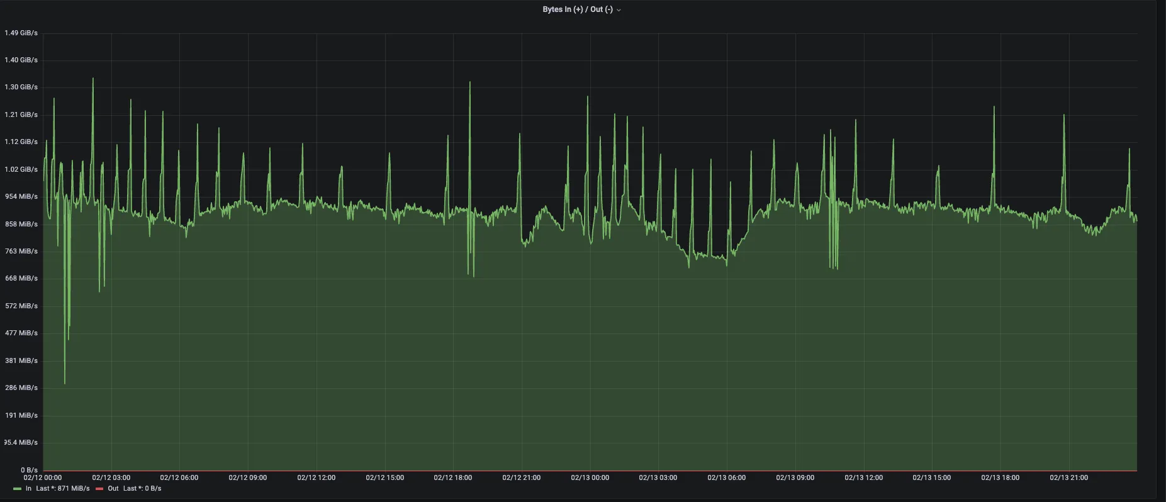Viewport: 1166px width, 502px height.
Task: Click the '477 MiB/s' y-axis label
Action: click(21, 333)
